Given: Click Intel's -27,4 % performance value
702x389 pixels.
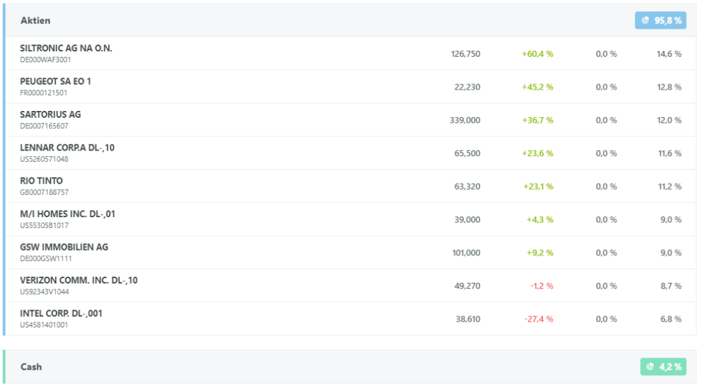Looking at the screenshot, I should [x=538, y=319].
